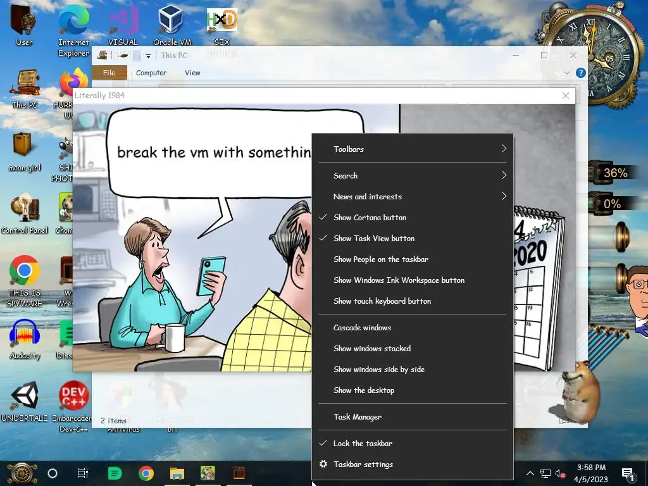Open Task View on the taskbar

point(83,473)
